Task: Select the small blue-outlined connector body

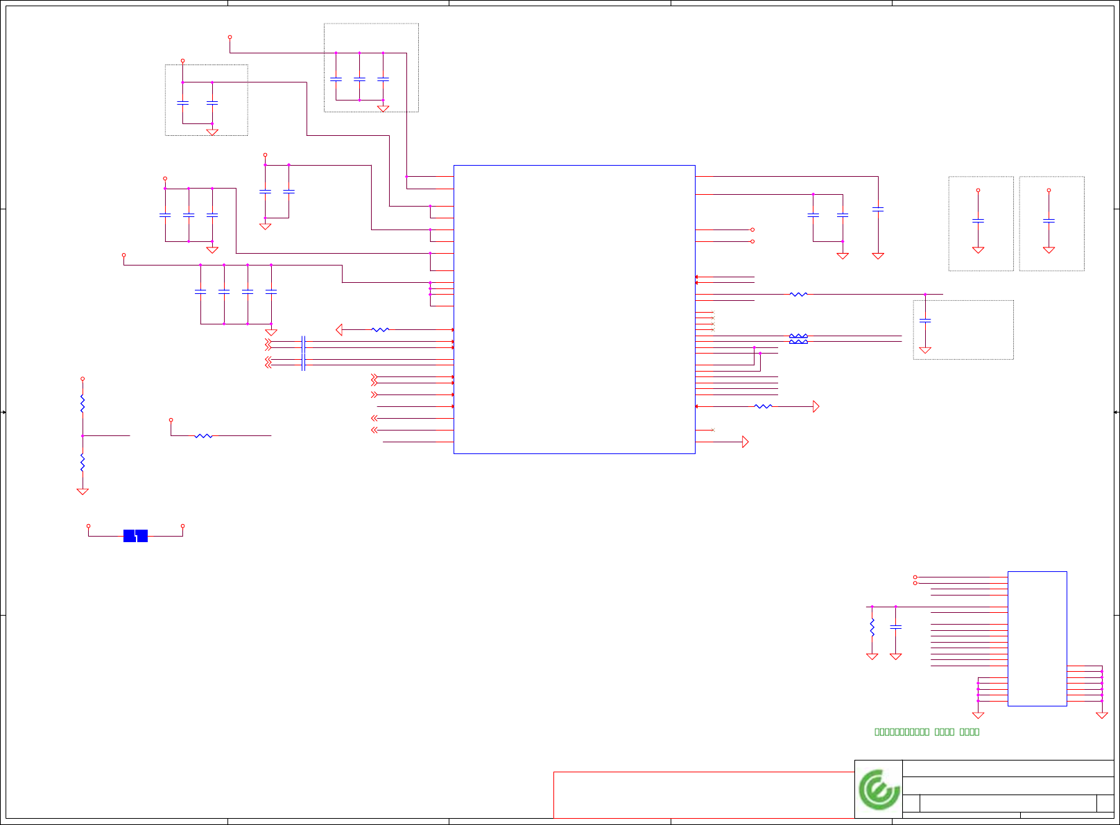Action: [x=1037, y=639]
